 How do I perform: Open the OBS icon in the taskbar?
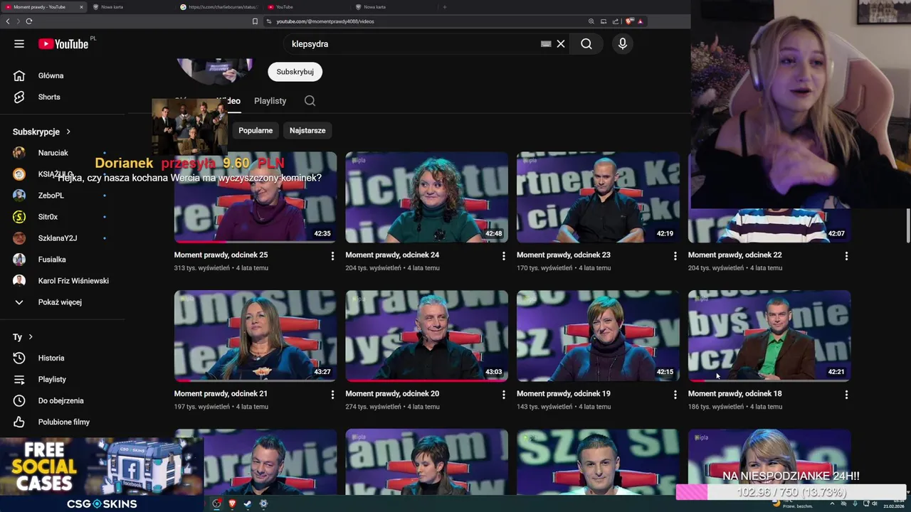pos(217,503)
